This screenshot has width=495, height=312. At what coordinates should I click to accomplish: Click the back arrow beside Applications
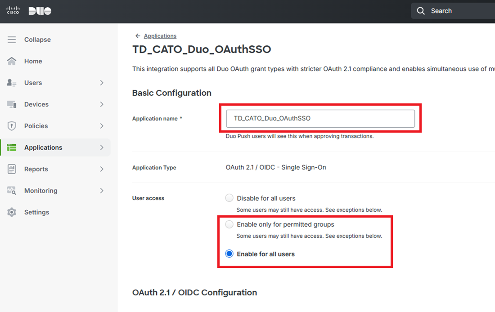[x=138, y=36]
